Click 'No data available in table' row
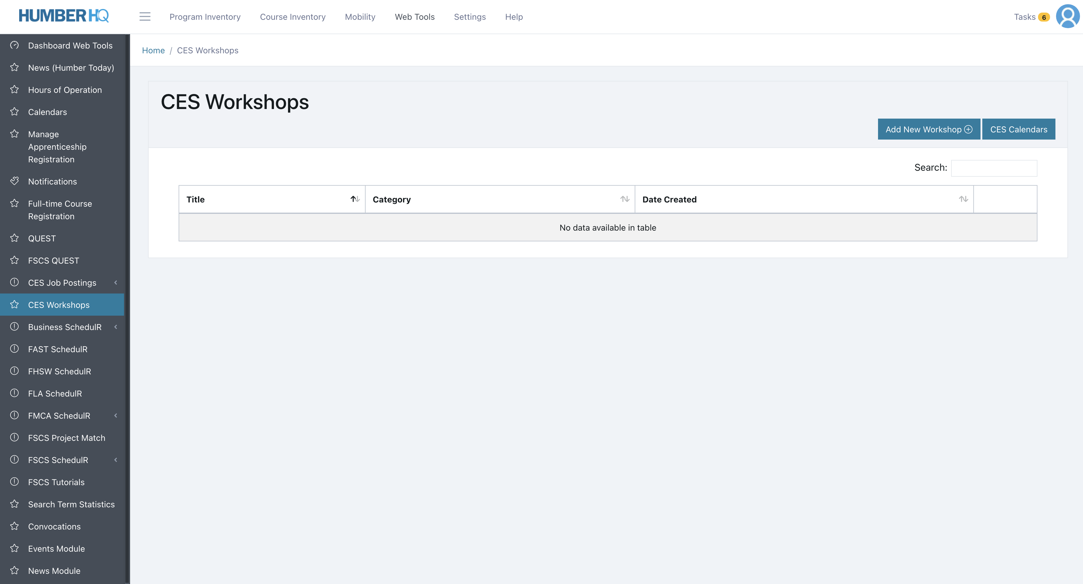The image size is (1083, 584). (607, 227)
